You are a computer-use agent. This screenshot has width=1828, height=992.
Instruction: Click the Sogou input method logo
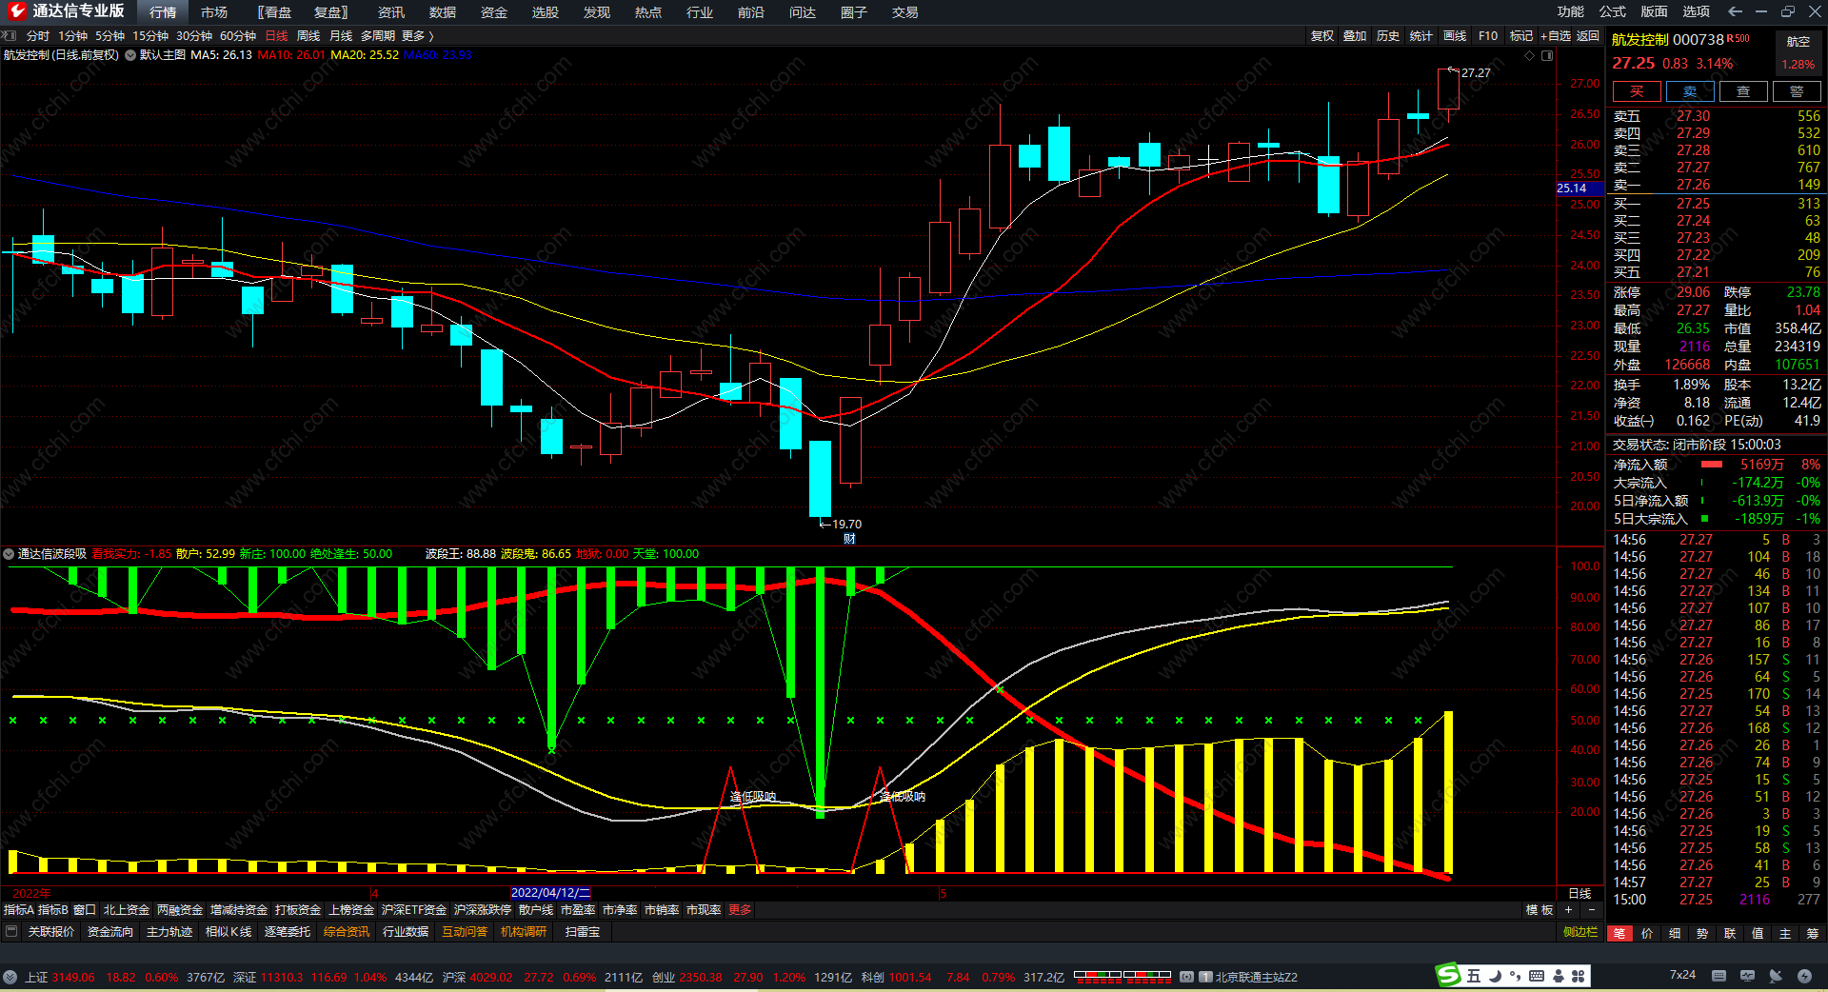(x=1448, y=975)
